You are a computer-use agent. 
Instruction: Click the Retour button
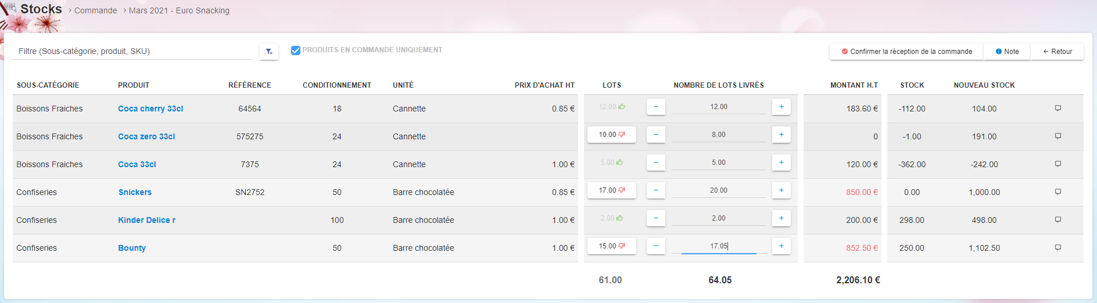coord(1057,52)
